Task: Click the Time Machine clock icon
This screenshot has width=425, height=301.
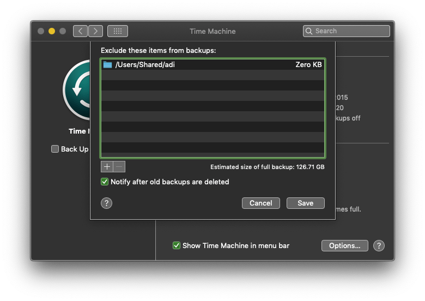Action: (x=77, y=90)
